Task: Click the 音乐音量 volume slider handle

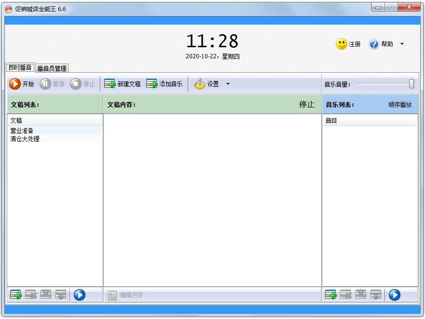Action: (411, 84)
